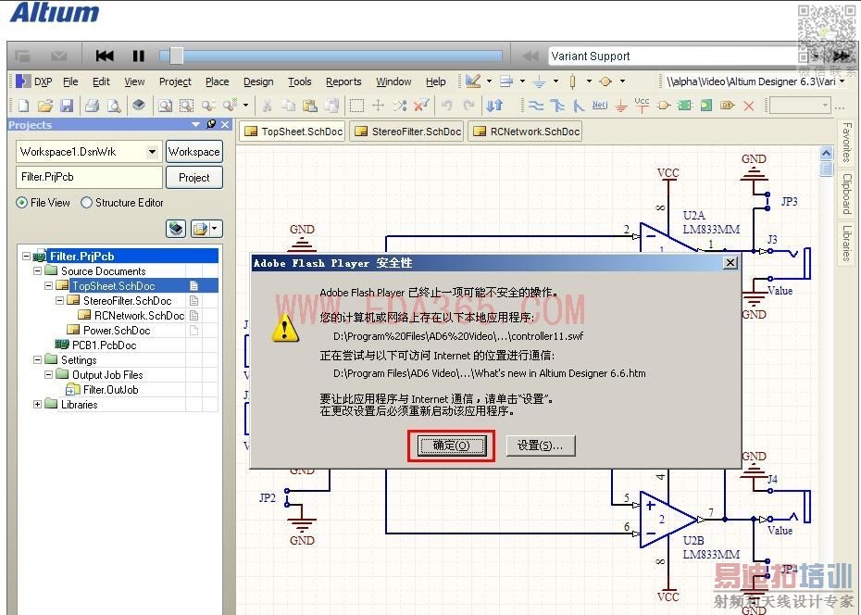This screenshot has height=615, width=861.
Task: Click the Workspace button
Action: point(193,152)
